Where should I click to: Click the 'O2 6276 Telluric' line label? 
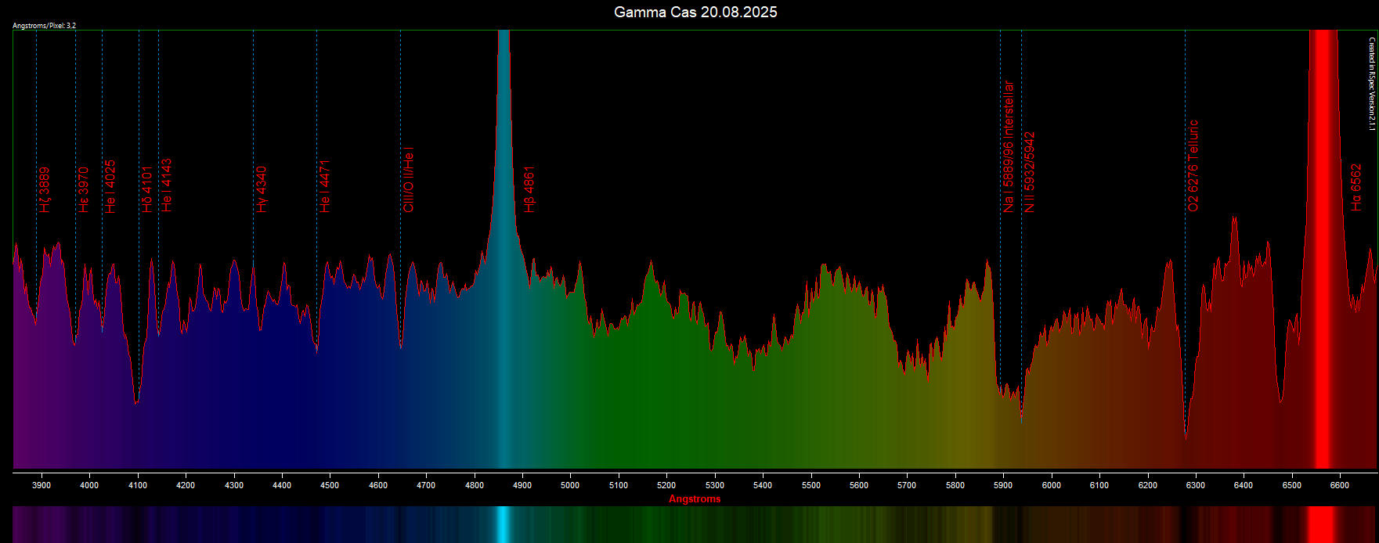tap(1193, 165)
